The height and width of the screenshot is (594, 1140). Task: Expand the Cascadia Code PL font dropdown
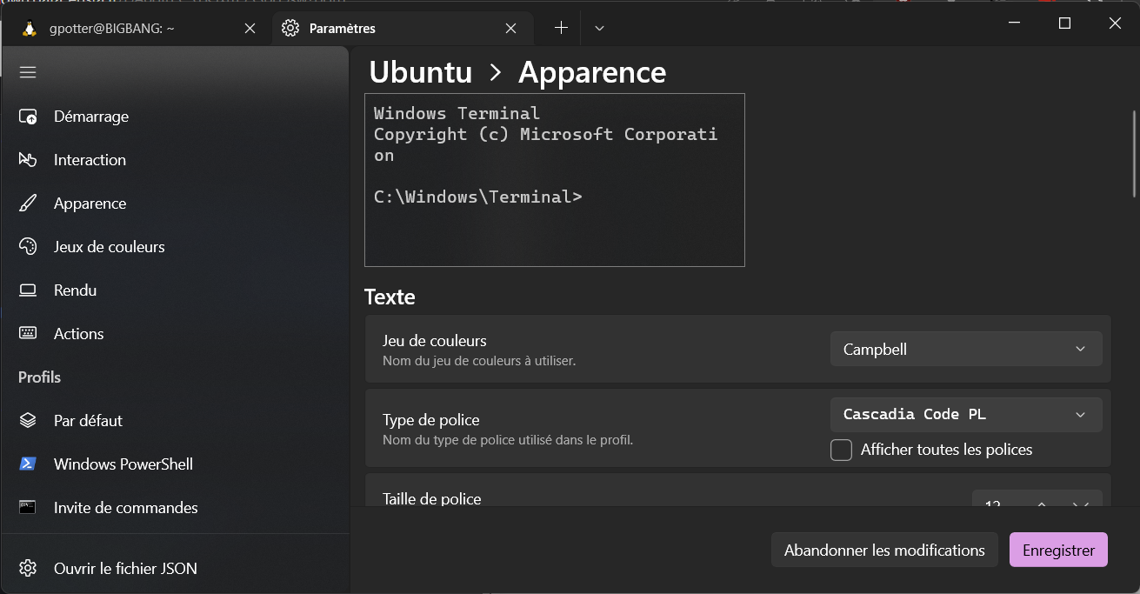pyautogui.click(x=966, y=415)
